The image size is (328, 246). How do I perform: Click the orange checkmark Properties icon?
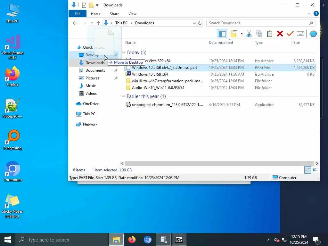click(290, 34)
